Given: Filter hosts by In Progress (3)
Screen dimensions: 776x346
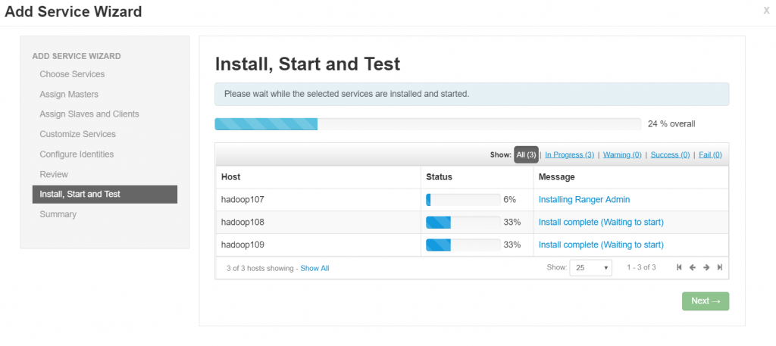Looking at the screenshot, I should point(570,154).
